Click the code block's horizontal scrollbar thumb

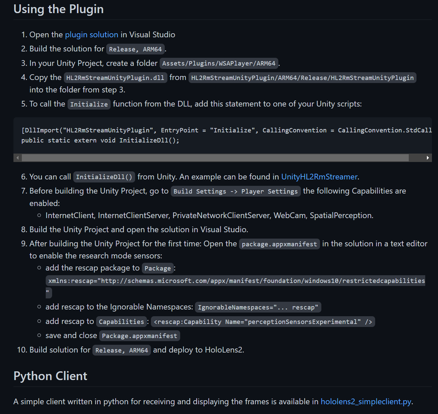tap(215, 158)
